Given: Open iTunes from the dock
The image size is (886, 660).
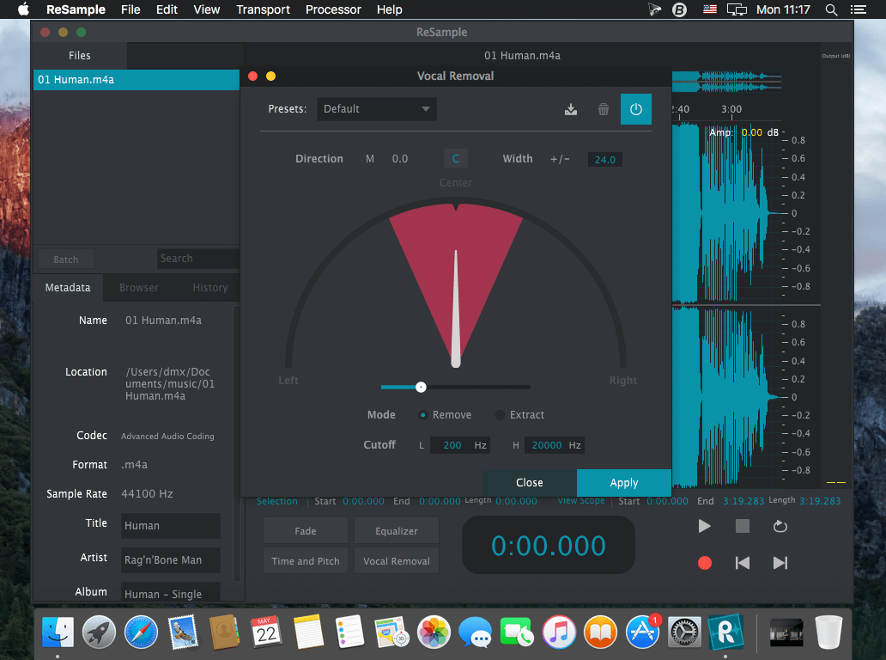Looking at the screenshot, I should click(x=559, y=632).
